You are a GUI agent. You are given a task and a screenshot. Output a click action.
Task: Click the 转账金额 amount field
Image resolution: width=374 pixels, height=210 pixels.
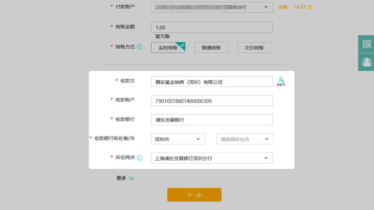(x=212, y=27)
